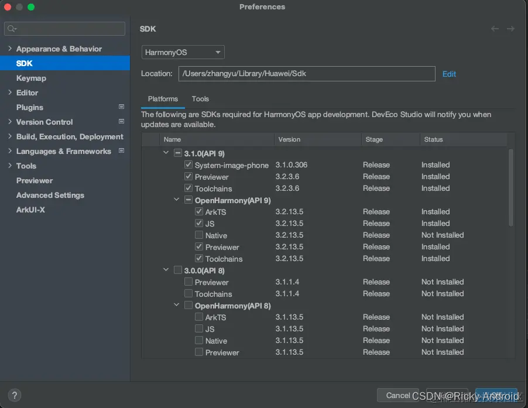Click the Stage column header
This screenshot has width=528, height=408.
point(391,139)
